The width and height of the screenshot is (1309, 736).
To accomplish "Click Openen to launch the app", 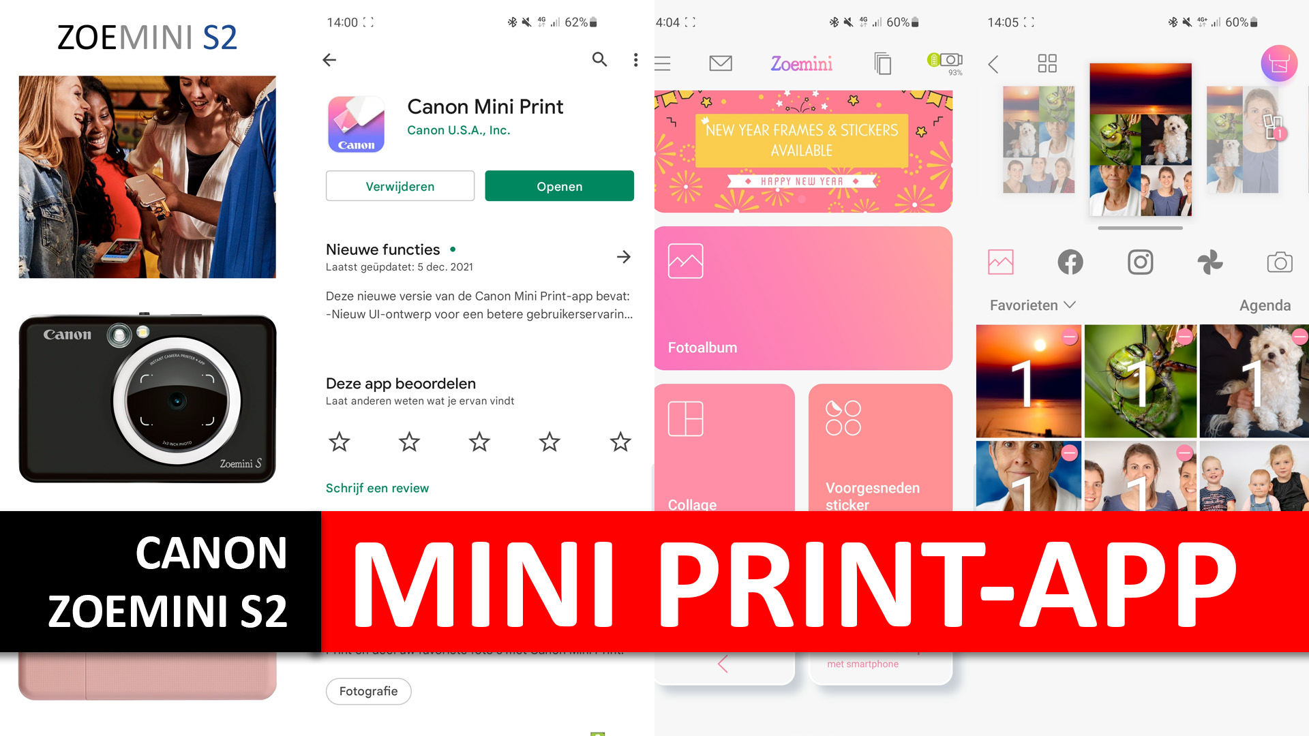I will click(558, 186).
